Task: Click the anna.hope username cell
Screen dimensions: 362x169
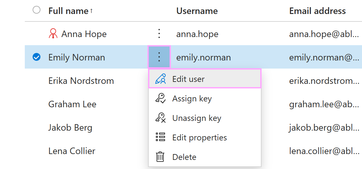Action: [197, 34]
